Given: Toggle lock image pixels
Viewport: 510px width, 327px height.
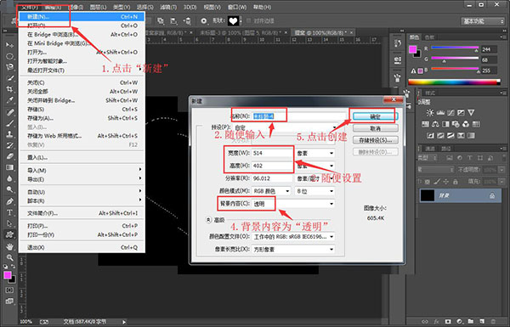Looking at the screenshot, I should [437, 182].
